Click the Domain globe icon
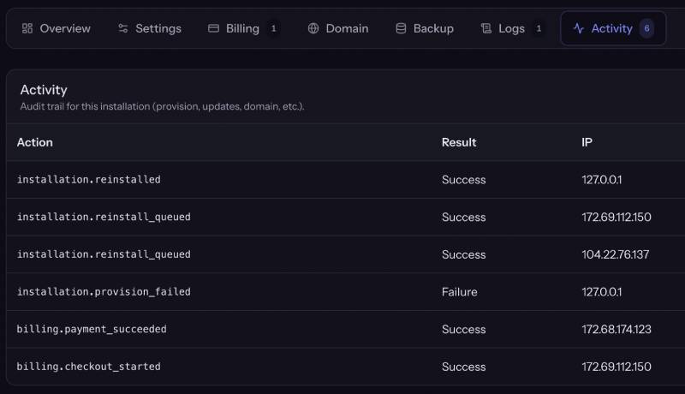The height and width of the screenshot is (394, 685). [313, 28]
